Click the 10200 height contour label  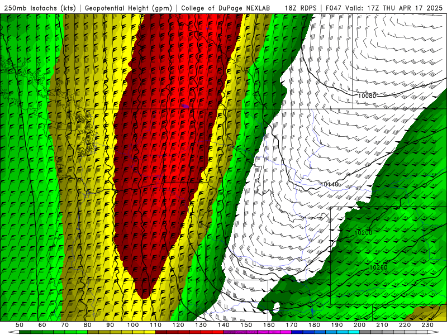tap(363, 233)
